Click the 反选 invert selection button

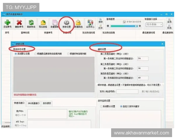pos(169,27)
